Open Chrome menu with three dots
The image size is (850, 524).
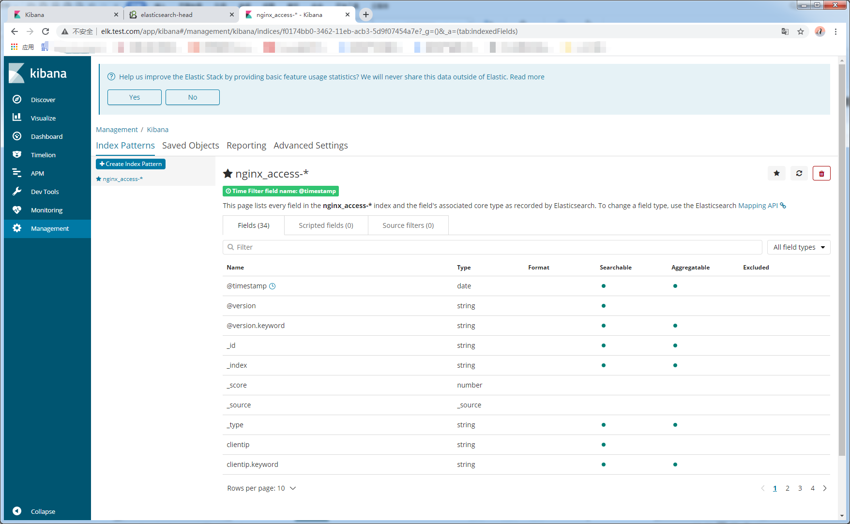click(x=835, y=31)
